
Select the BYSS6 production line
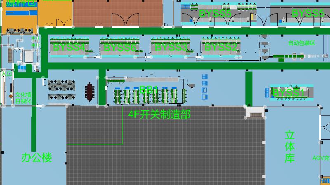pyautogui.click(x=120, y=47)
